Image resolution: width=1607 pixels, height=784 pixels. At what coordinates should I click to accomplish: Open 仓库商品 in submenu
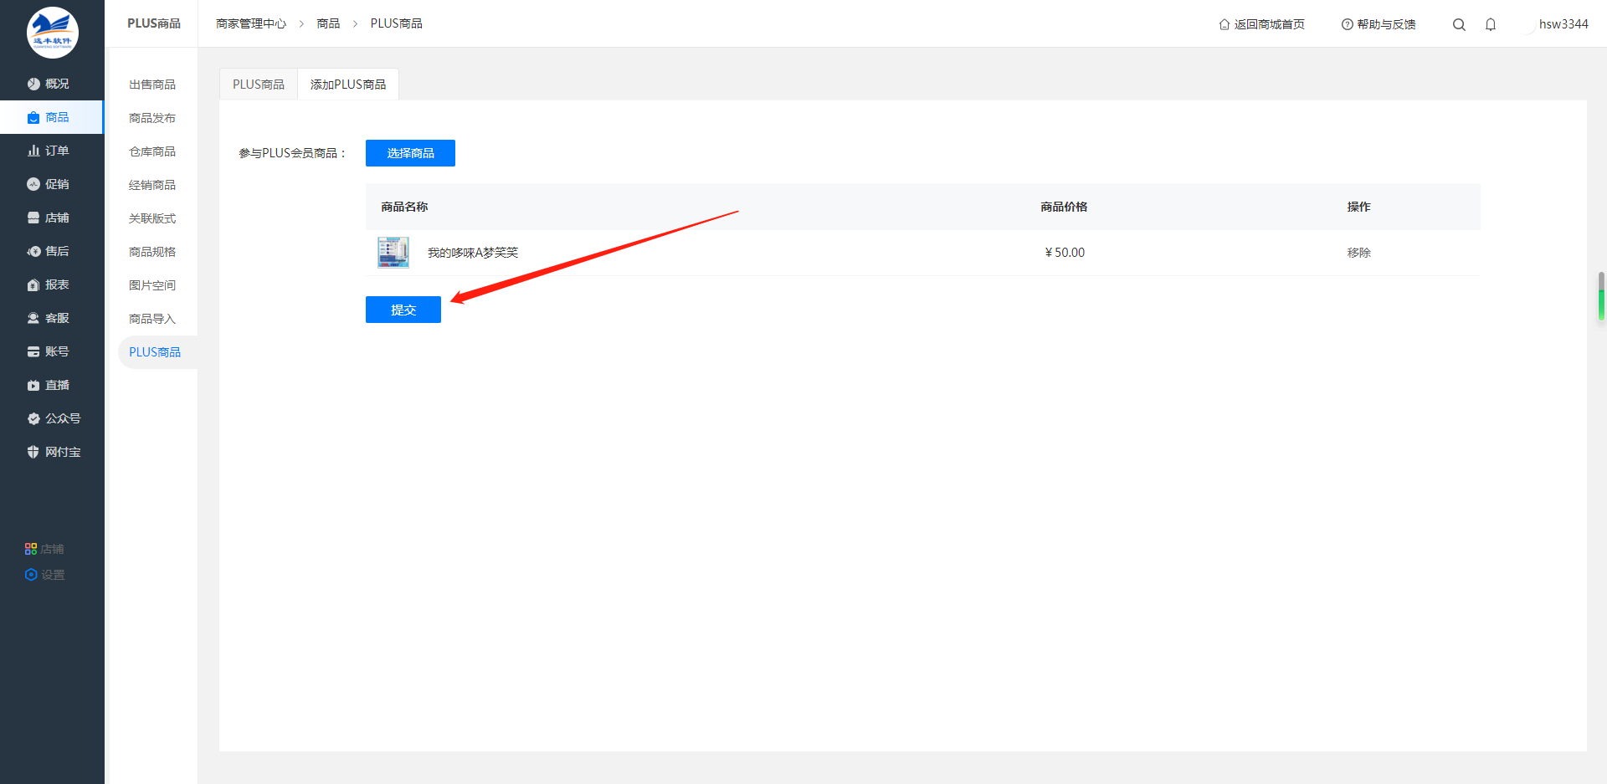(x=152, y=151)
